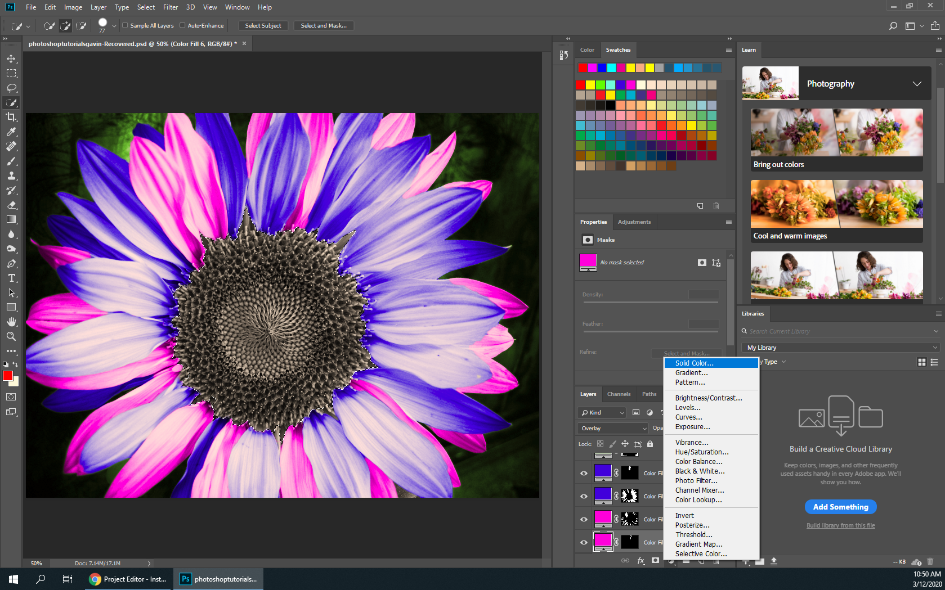Expand the Photography category chevron

[x=917, y=84]
